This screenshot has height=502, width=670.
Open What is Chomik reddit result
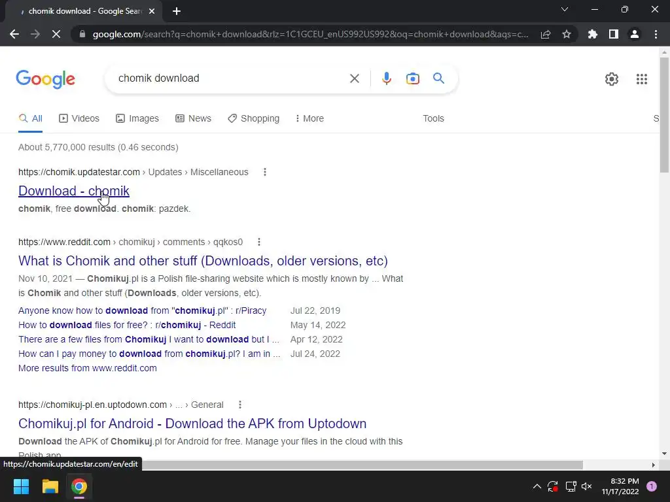pyautogui.click(x=203, y=261)
